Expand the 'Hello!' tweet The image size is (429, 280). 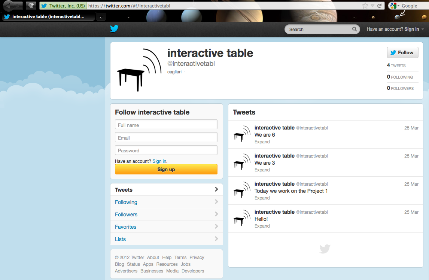[262, 226]
